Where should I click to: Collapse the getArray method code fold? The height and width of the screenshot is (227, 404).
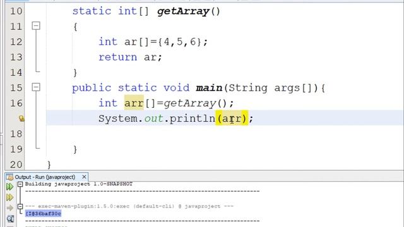click(36, 26)
